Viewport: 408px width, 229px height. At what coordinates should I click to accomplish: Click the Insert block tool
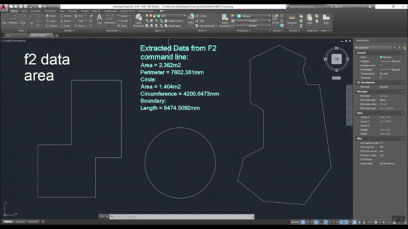191,19
